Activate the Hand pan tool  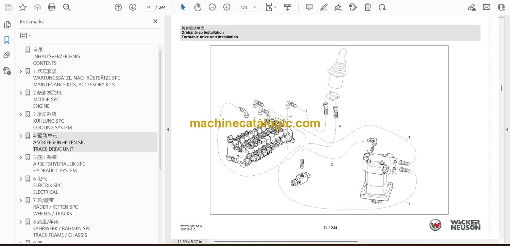click(198, 7)
